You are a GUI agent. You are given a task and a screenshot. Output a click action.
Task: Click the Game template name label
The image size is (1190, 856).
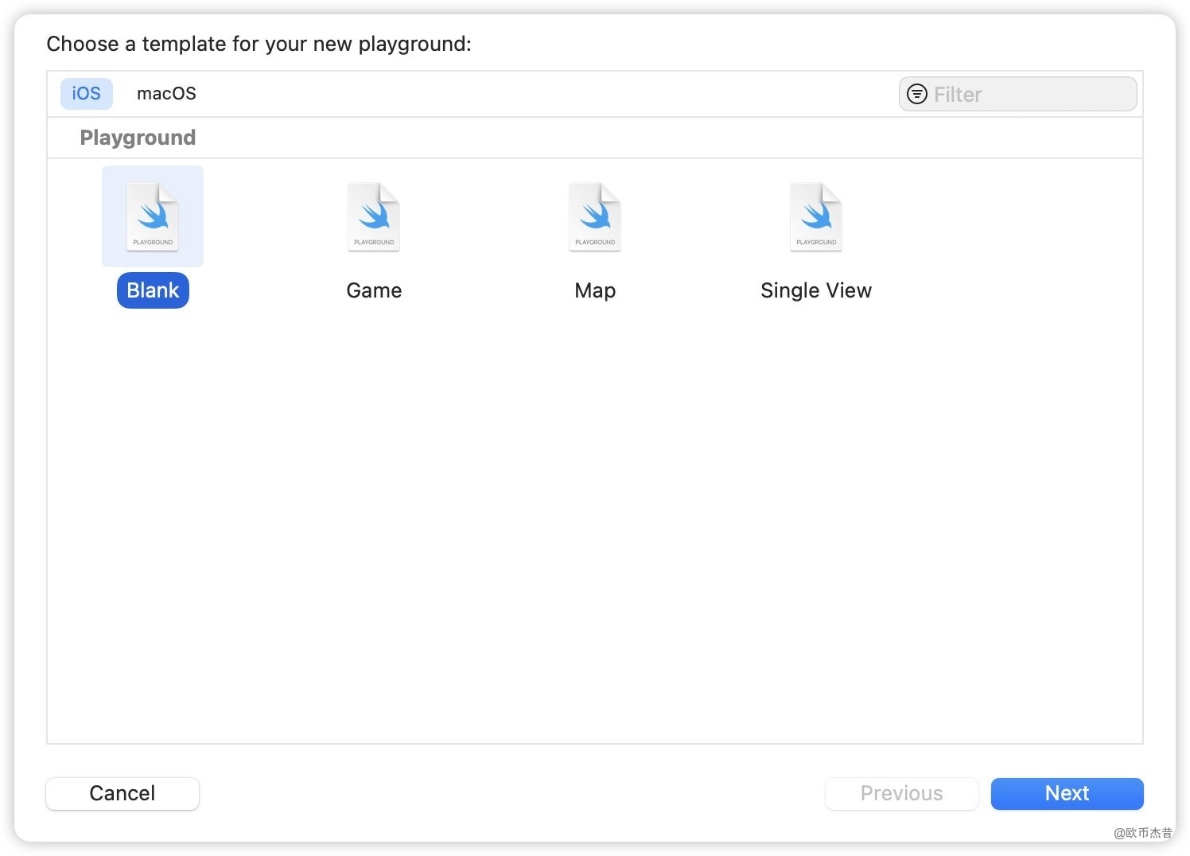(x=374, y=290)
